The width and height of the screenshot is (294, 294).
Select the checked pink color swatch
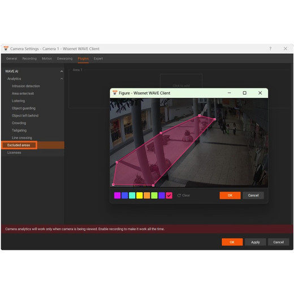coord(169,195)
